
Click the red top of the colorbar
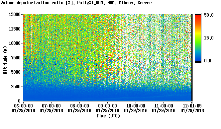(198, 18)
